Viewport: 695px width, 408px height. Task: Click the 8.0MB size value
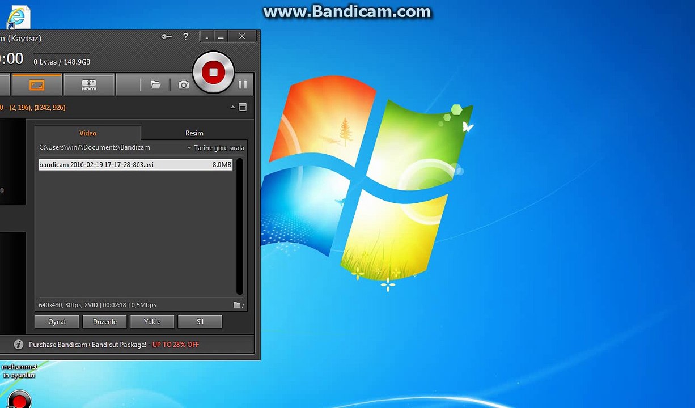click(222, 165)
